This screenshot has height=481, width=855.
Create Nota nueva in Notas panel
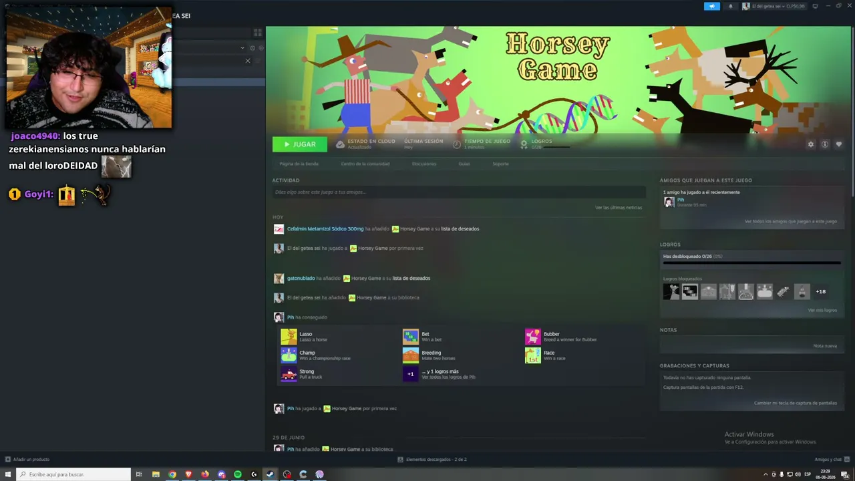(825, 346)
